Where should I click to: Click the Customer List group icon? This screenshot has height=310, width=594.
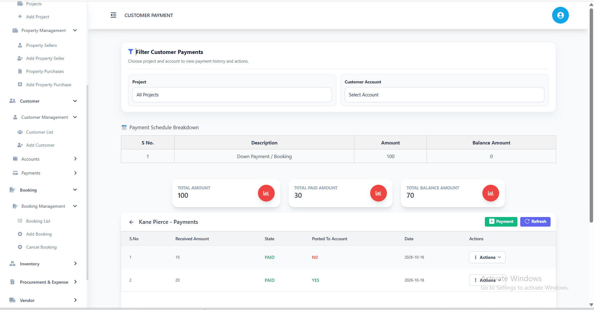20,132
